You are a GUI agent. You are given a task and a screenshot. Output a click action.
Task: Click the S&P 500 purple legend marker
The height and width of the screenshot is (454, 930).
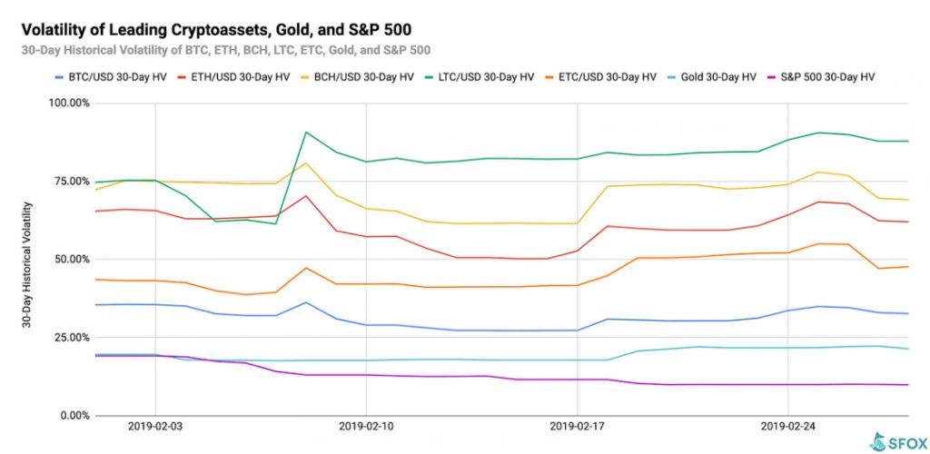(772, 78)
